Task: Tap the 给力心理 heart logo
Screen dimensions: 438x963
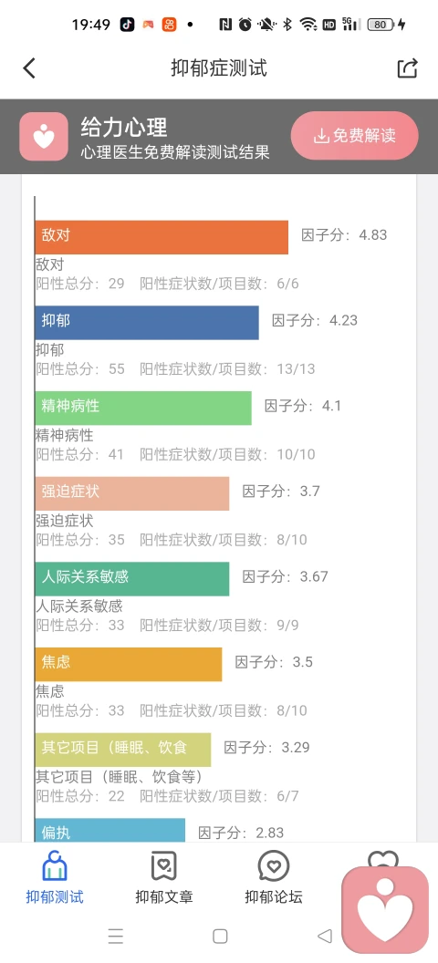Action: pyautogui.click(x=44, y=137)
